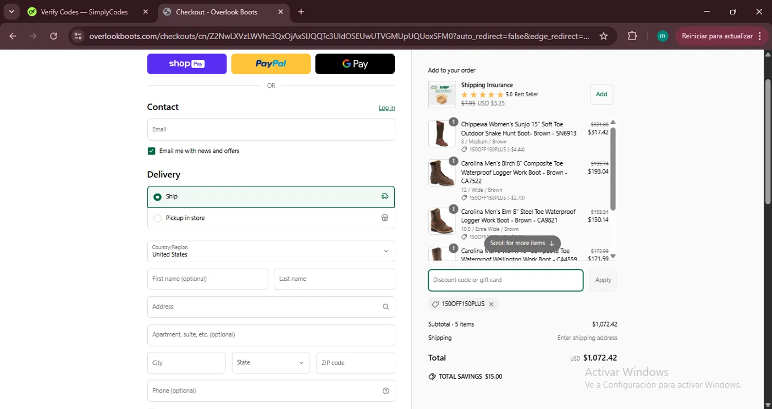Click the items list scroll-down arrow

click(613, 256)
